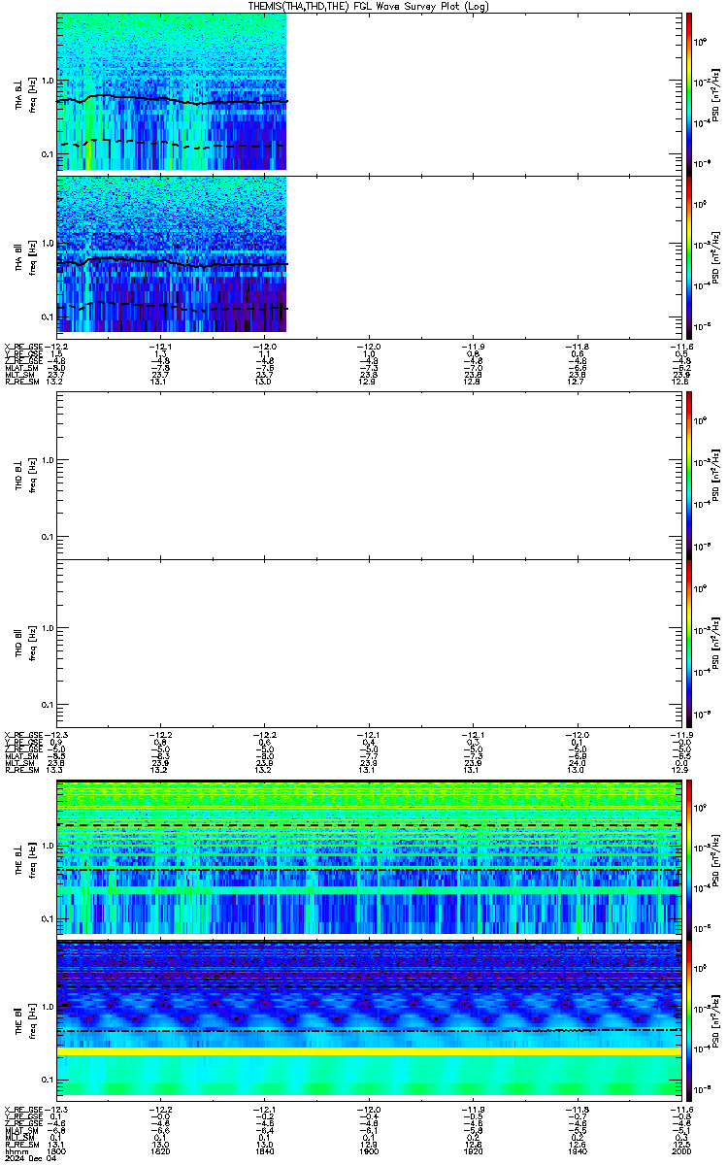Image resolution: width=728 pixels, height=1165 pixels.
Task: Click the empty THD BL panel
Action: coord(367,474)
